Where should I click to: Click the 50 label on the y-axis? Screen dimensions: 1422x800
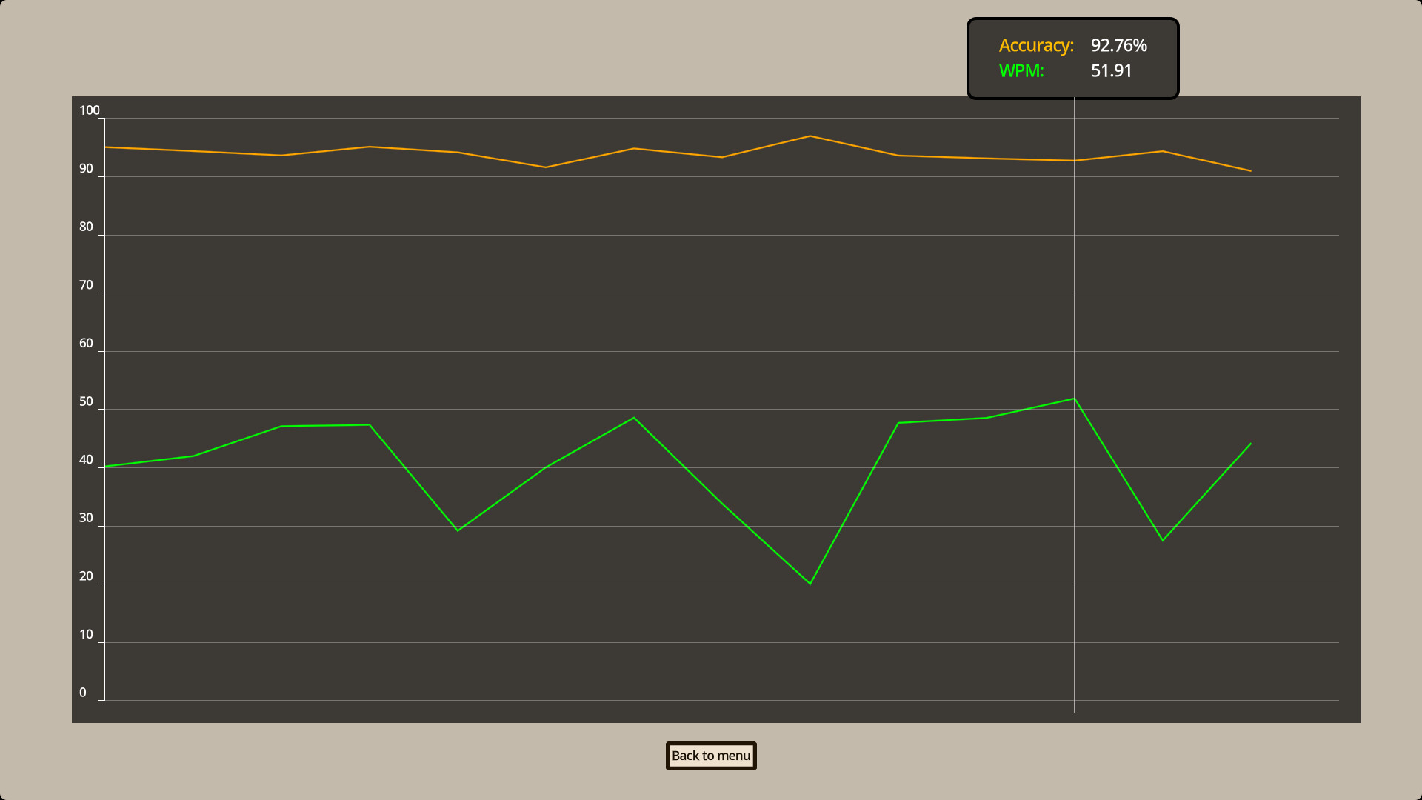pos(86,401)
